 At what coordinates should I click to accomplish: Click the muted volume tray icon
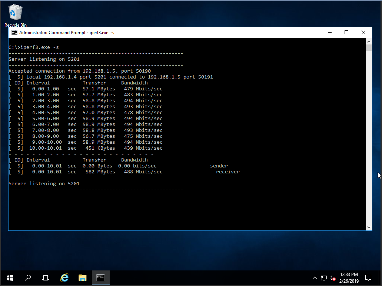(333, 278)
